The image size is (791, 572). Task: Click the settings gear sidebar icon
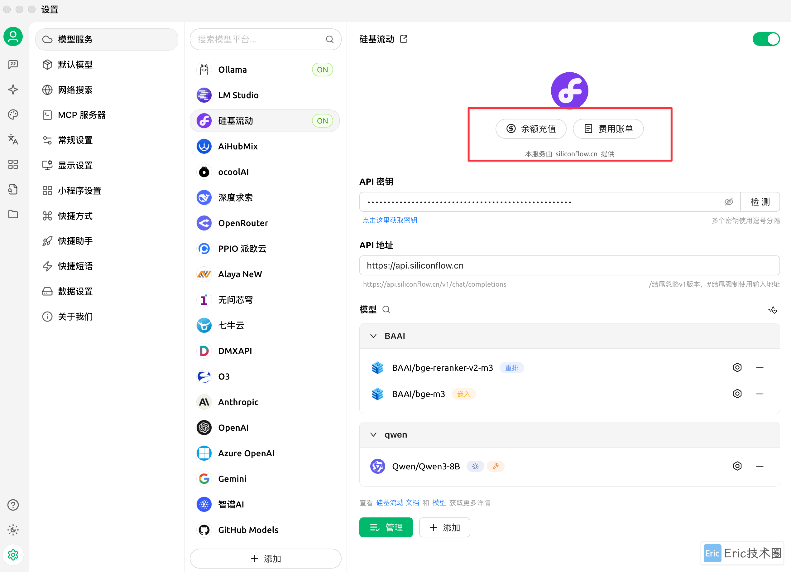pos(13,555)
